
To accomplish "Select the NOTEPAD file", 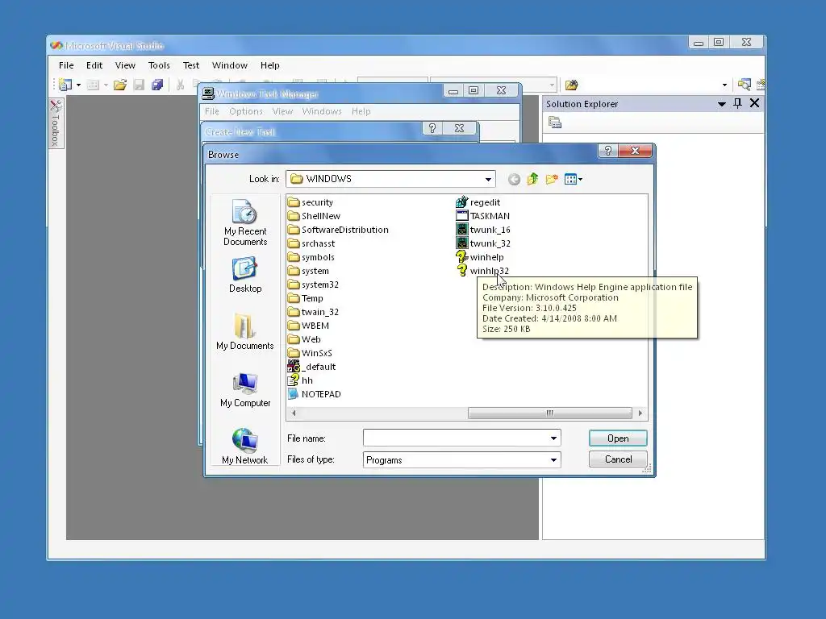I will point(315,393).
